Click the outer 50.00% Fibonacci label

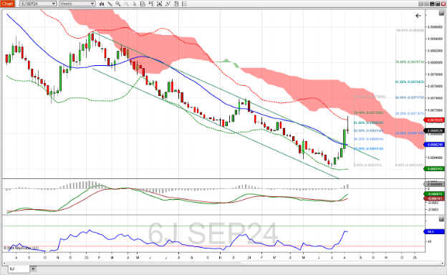[x=410, y=97]
